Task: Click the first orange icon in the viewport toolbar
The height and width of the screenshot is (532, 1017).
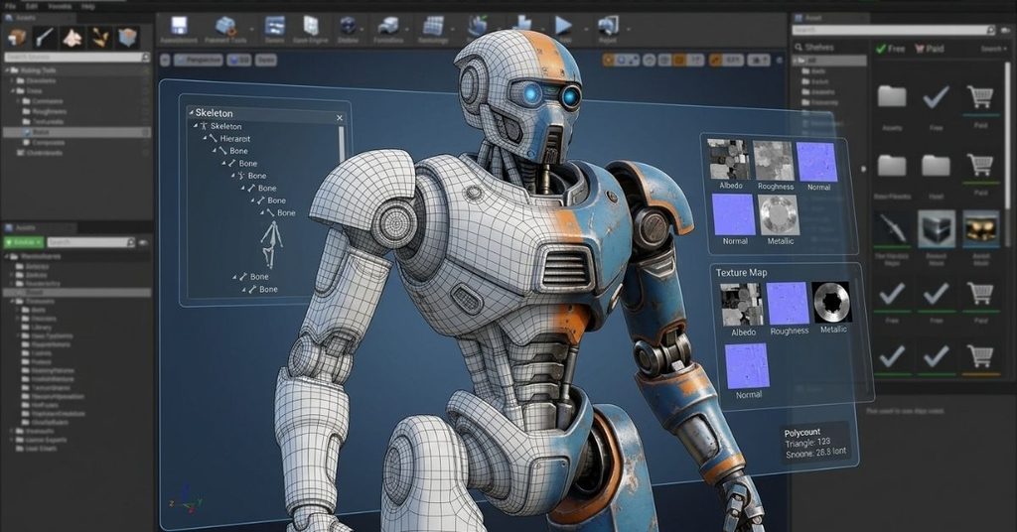Action: pyautogui.click(x=609, y=60)
